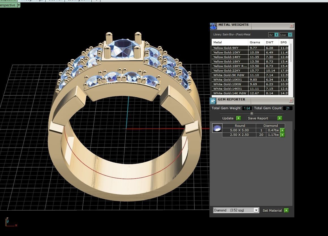Click the Save Report button
Image resolution: width=328 pixels, height=236 pixels.
pyautogui.click(x=262, y=118)
